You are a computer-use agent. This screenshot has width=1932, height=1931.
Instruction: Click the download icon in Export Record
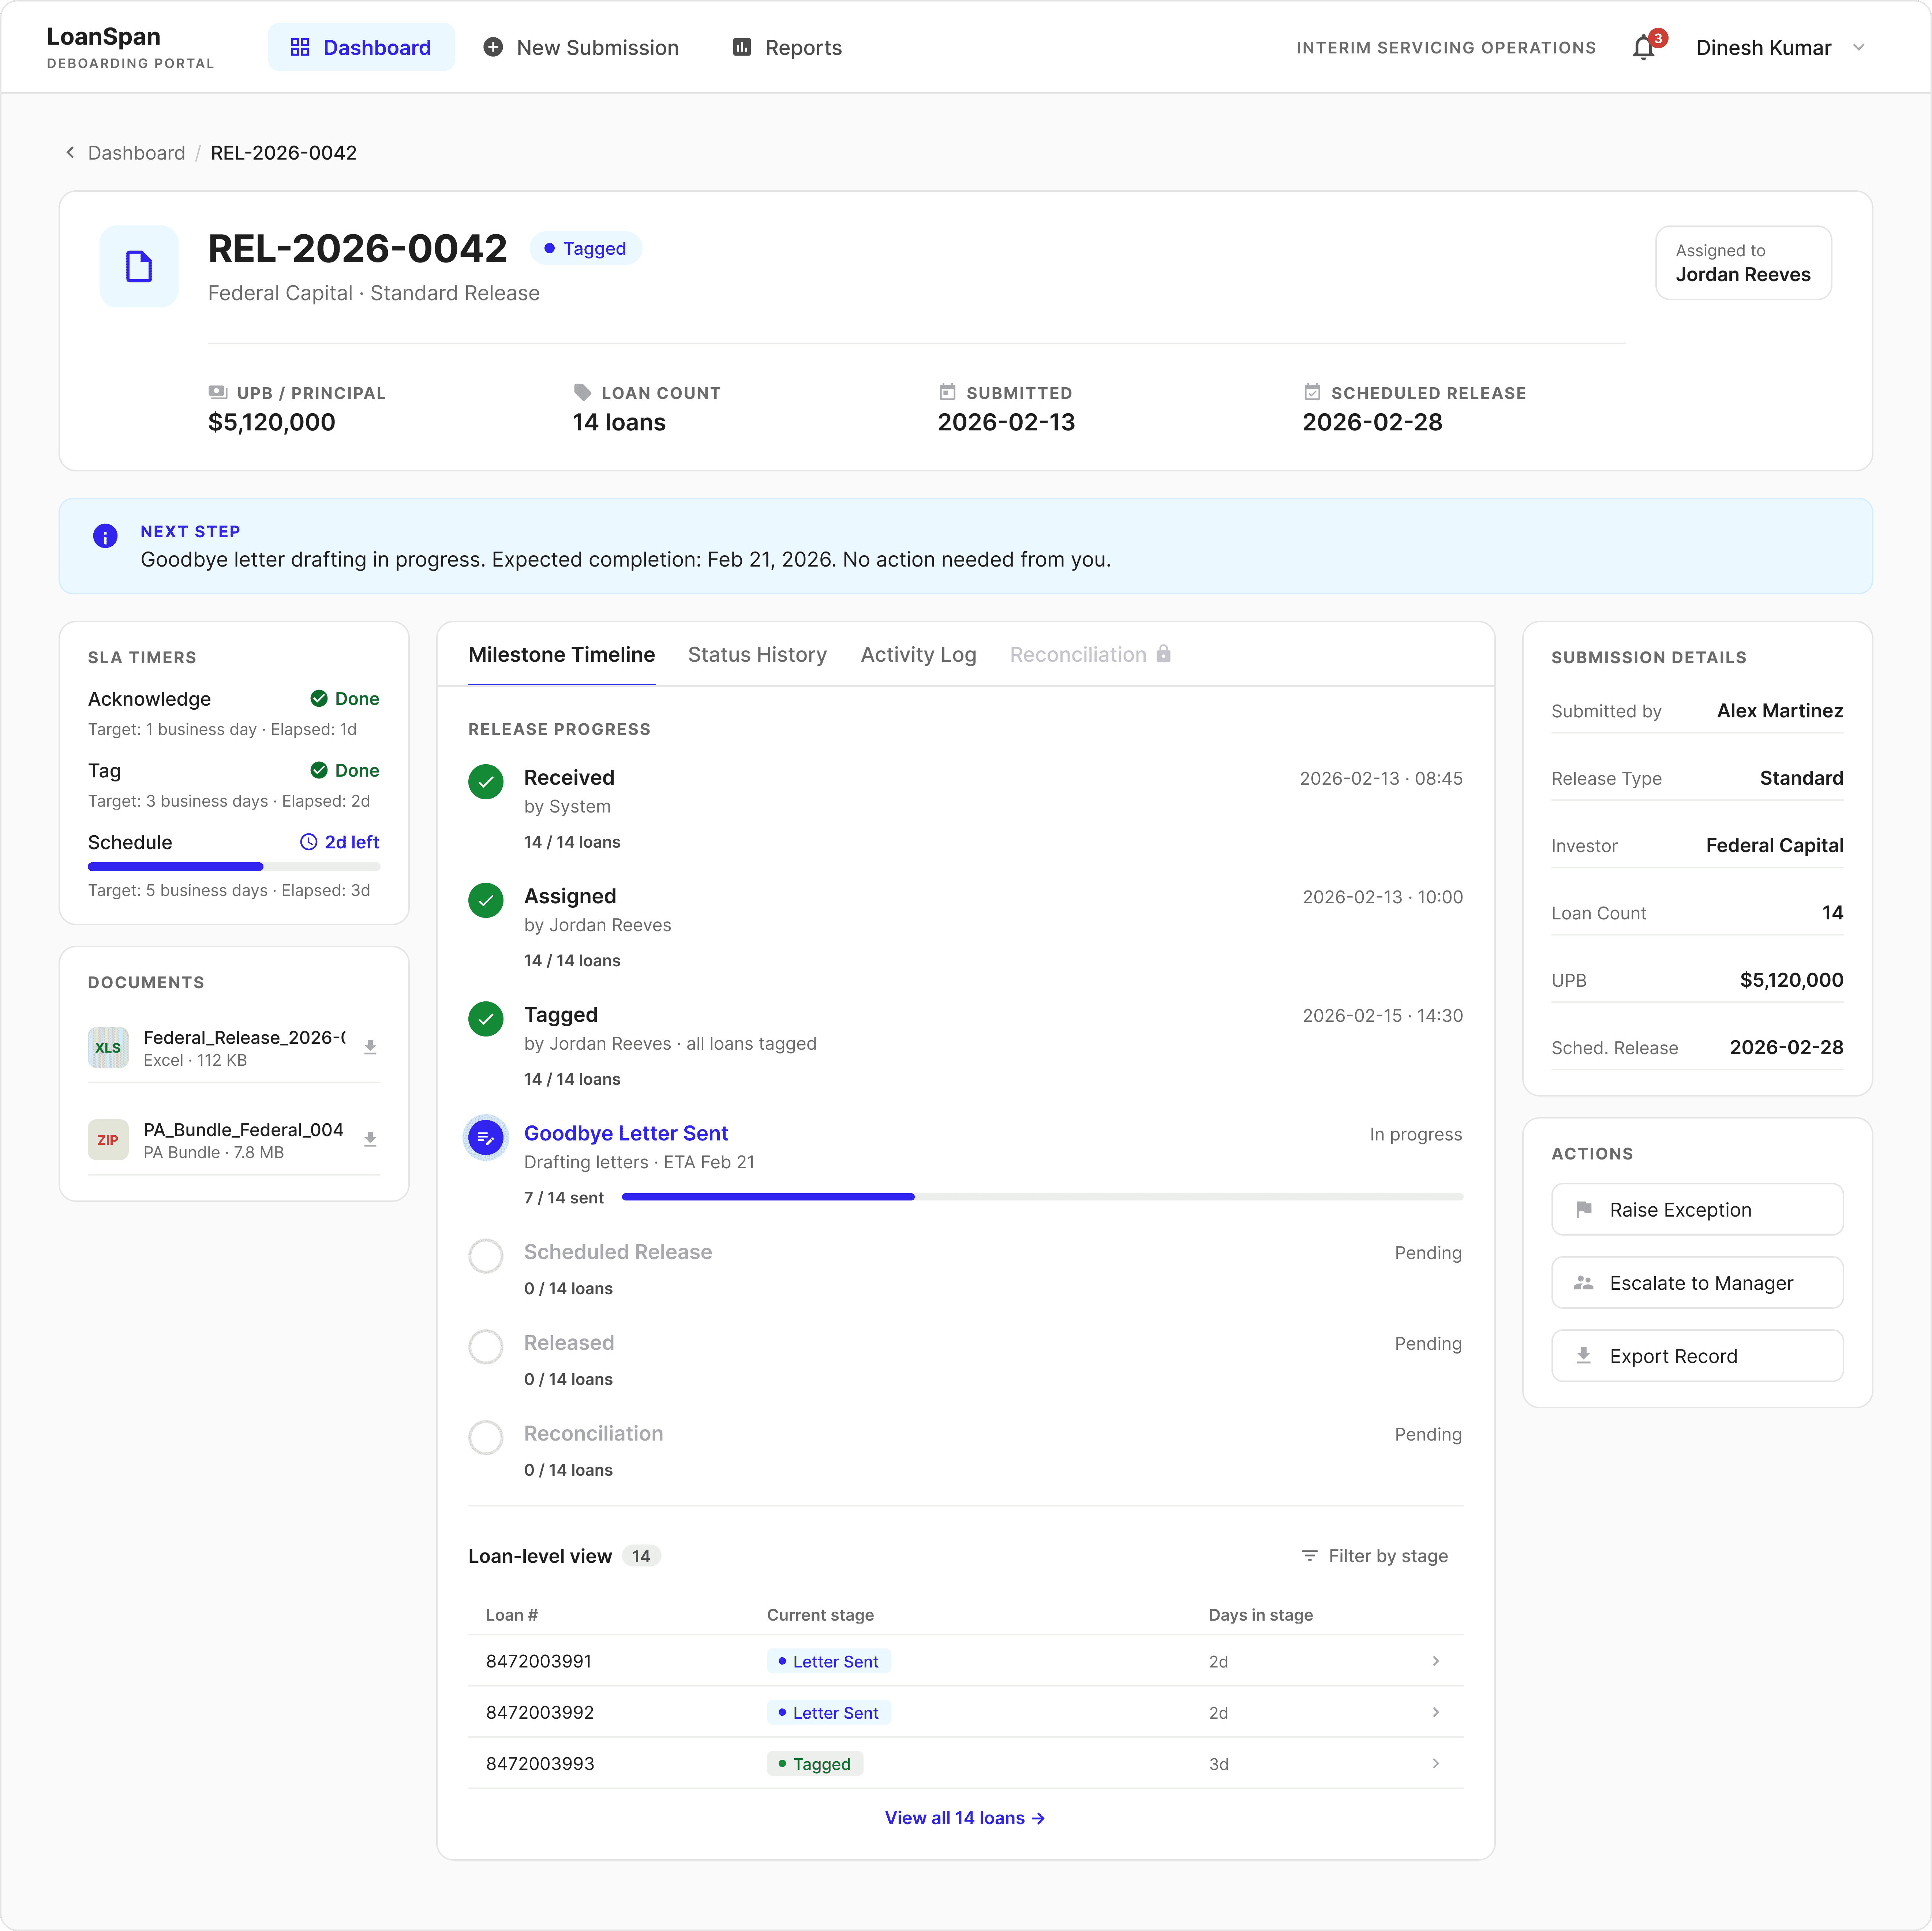pos(1584,1355)
